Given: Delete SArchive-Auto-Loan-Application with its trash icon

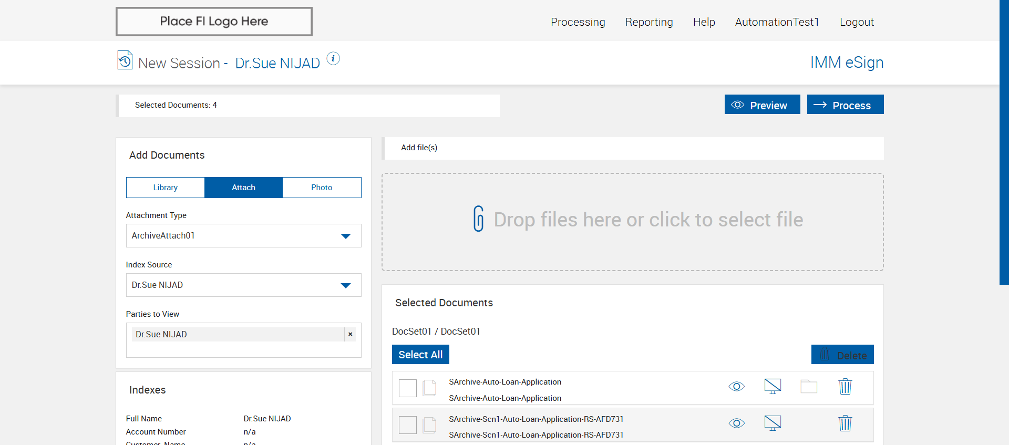Looking at the screenshot, I should [845, 387].
